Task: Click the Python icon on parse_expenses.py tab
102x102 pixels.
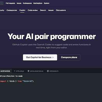Action: (x=29, y=71)
